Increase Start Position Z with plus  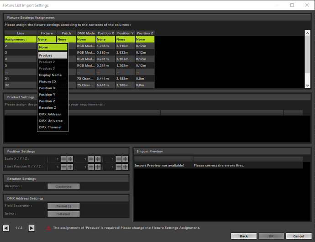point(125,167)
